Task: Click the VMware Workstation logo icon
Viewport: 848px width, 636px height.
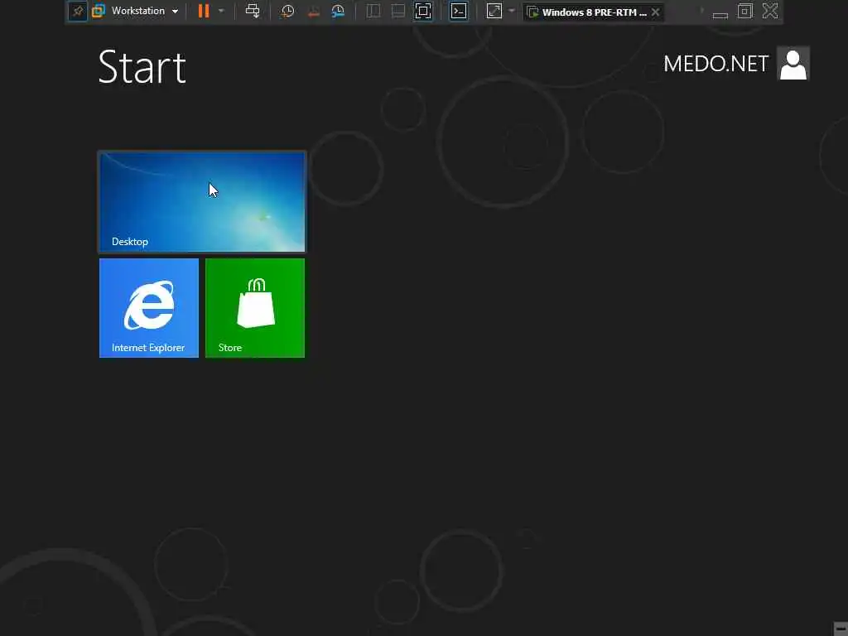Action: click(98, 11)
